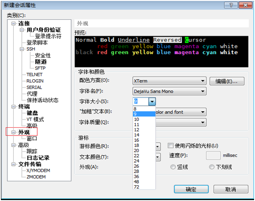This screenshot has height=201, width=255.
Task: Select 跟踪 in the tree
Action: pyautogui.click(x=32, y=151)
